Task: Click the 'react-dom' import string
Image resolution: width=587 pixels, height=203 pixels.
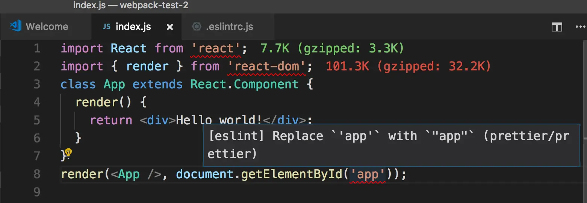Action: click(266, 67)
